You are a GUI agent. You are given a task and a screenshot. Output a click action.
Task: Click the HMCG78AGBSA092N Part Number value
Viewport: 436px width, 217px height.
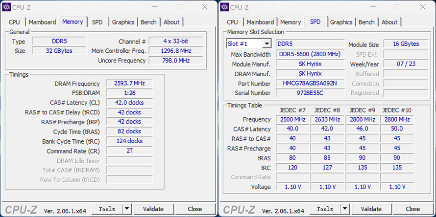[310, 83]
